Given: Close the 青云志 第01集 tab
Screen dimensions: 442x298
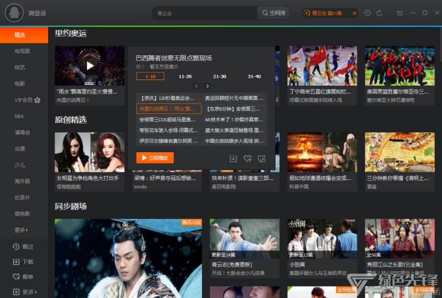Looking at the screenshot, I should [x=355, y=13].
